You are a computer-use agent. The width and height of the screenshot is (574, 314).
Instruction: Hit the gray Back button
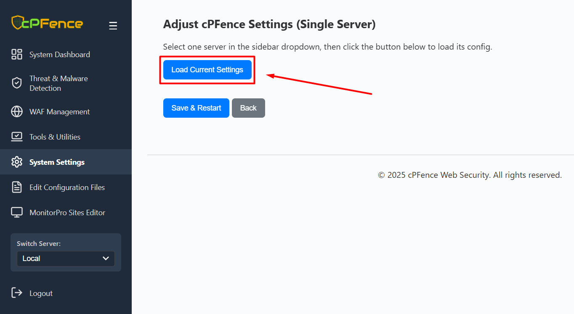[x=248, y=108]
